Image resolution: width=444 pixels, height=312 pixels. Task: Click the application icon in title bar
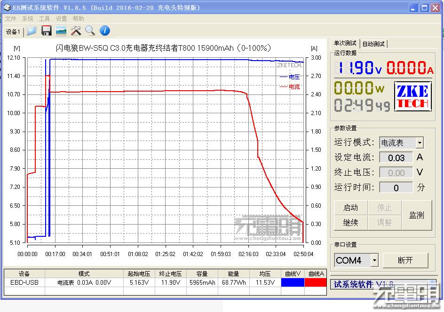7,8
